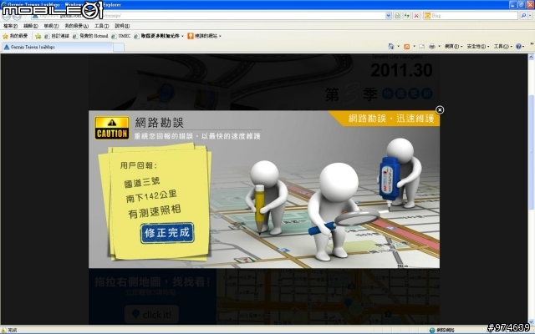
Task: Click the printer icon
Action: click(x=432, y=47)
